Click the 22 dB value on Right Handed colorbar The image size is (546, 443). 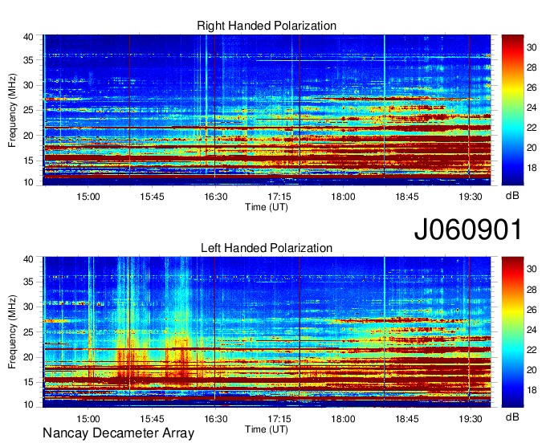(x=532, y=128)
